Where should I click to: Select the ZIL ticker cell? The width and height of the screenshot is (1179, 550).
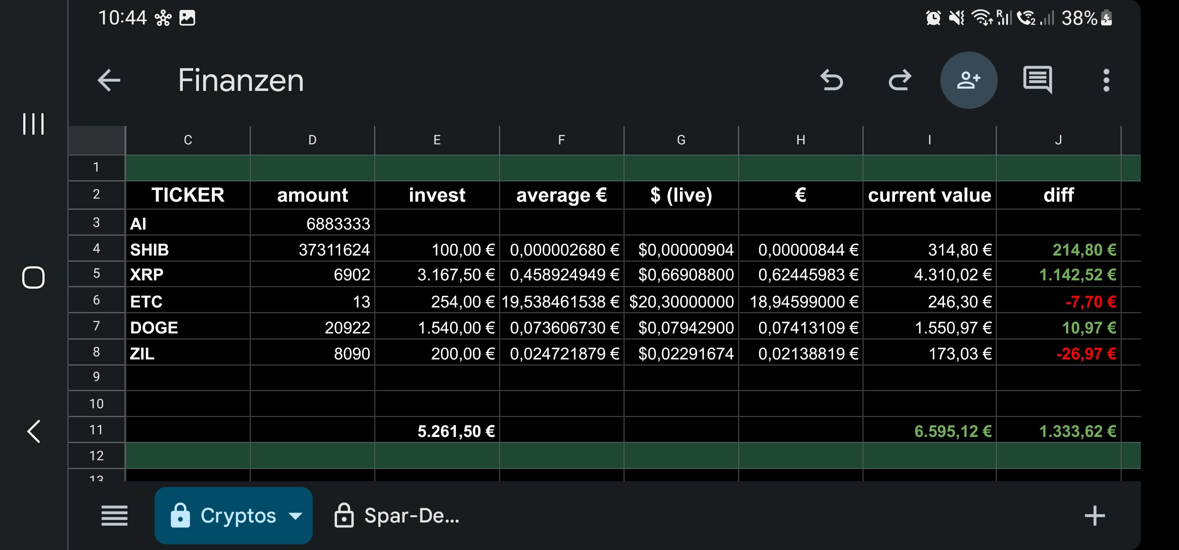[x=187, y=353]
